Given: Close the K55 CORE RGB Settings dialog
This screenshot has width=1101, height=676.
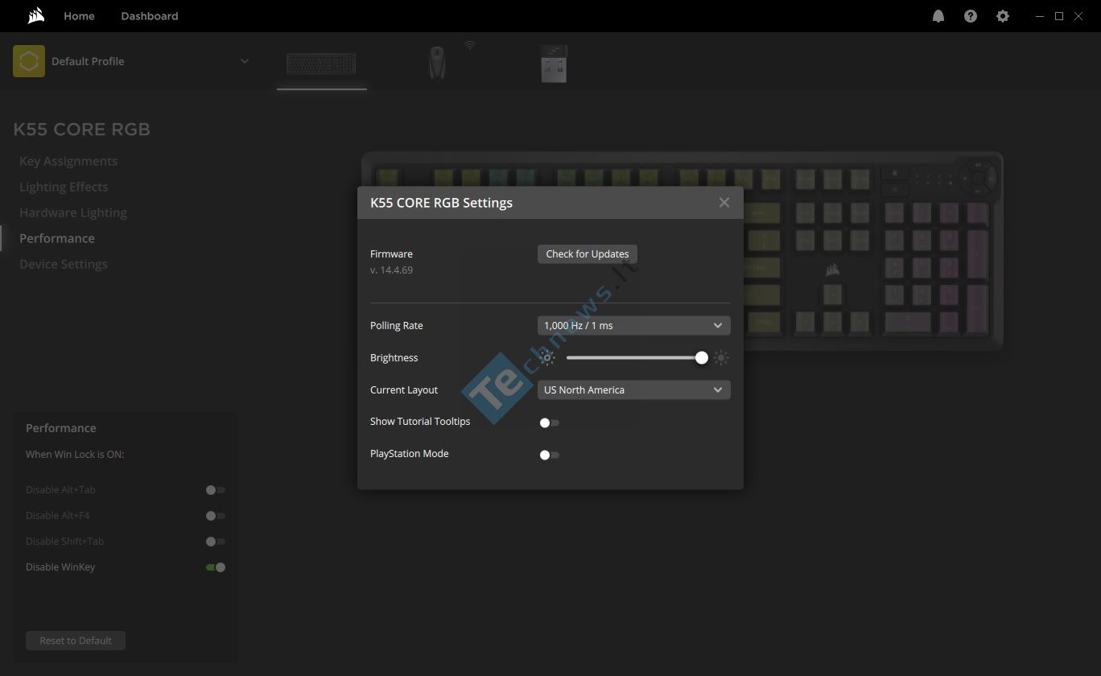Looking at the screenshot, I should (724, 203).
